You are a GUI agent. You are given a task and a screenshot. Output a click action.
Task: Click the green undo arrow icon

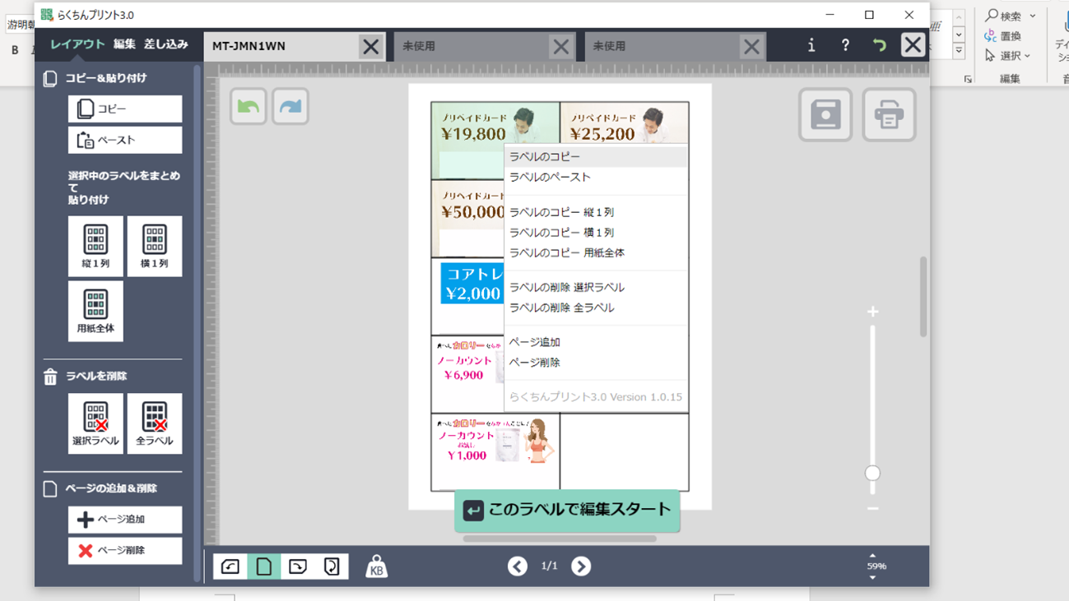248,107
